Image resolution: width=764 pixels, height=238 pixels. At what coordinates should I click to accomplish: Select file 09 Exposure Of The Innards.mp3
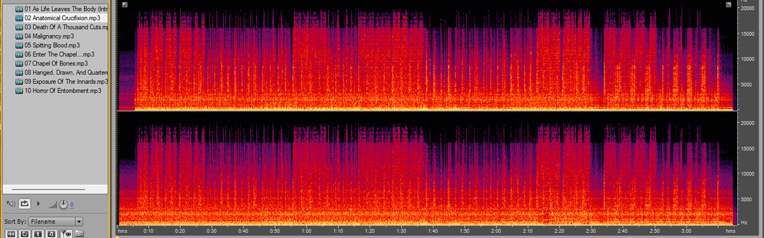(x=66, y=82)
